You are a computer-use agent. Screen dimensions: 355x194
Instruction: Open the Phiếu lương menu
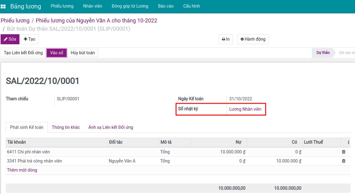point(62,6)
